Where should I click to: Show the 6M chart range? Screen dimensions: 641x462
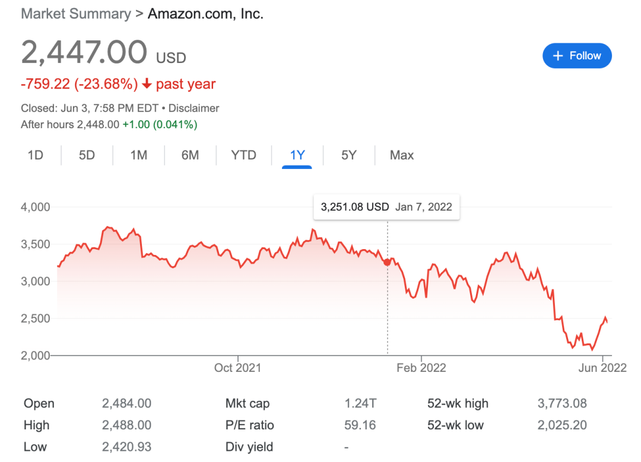(190, 155)
